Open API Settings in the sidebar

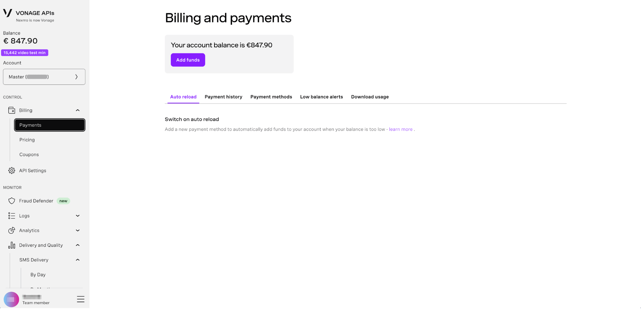pos(33,171)
